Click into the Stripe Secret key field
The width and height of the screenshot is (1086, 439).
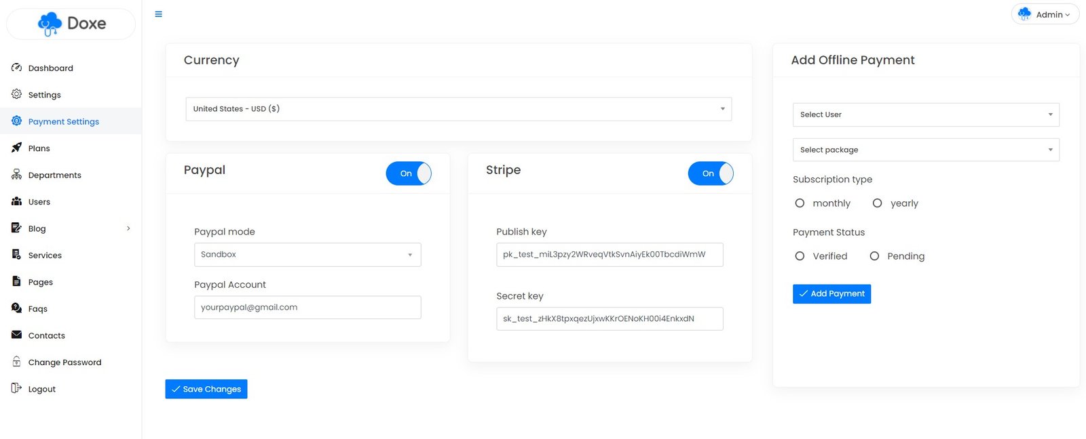click(609, 318)
